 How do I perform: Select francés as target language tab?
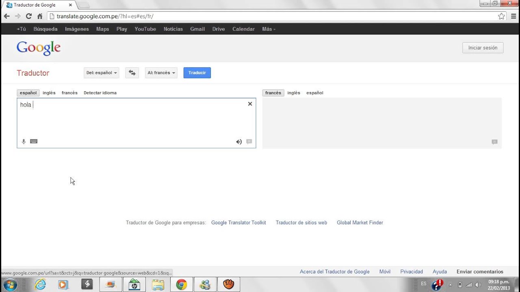(273, 93)
